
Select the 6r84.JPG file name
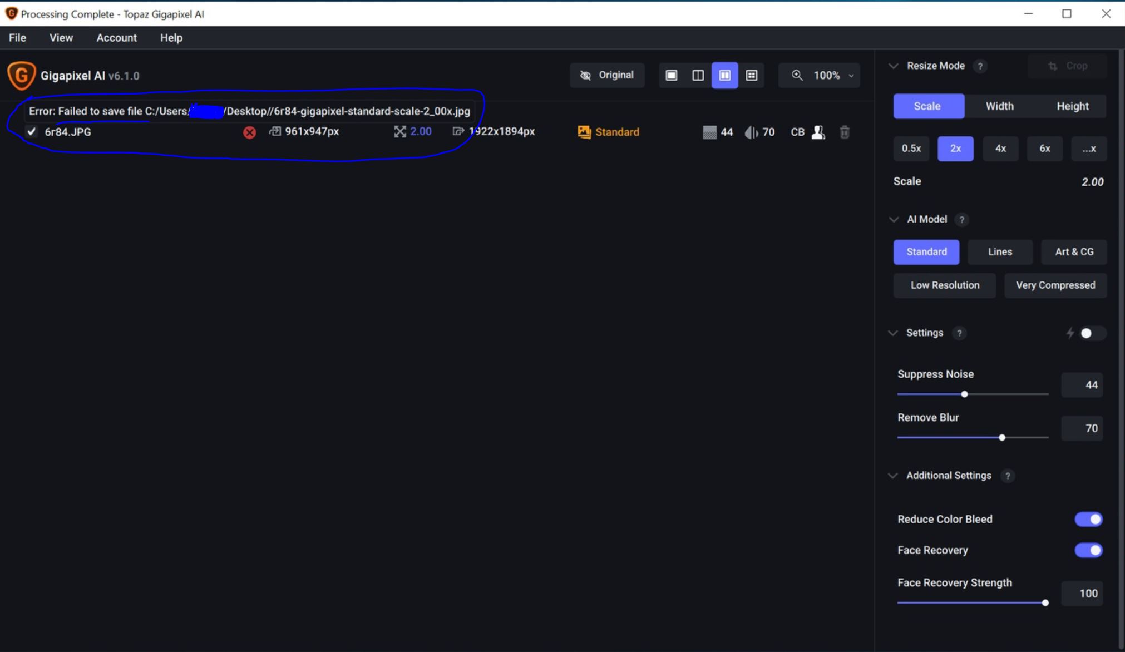pos(68,132)
